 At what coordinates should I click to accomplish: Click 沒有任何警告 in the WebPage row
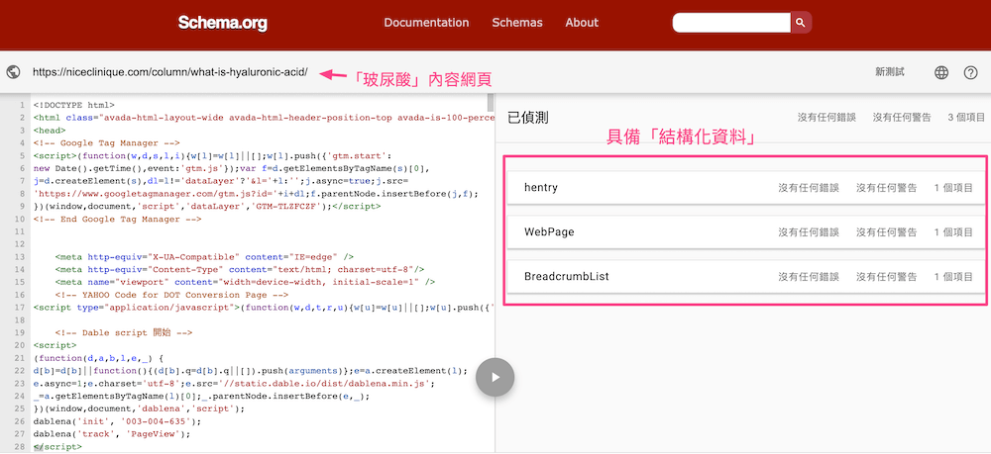pyautogui.click(x=886, y=232)
